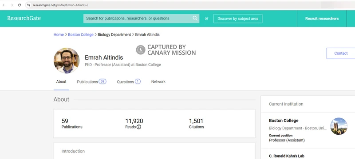The width and height of the screenshot is (355, 159).
Task: Click the 11,920 Reads stat
Action: pos(134,124)
